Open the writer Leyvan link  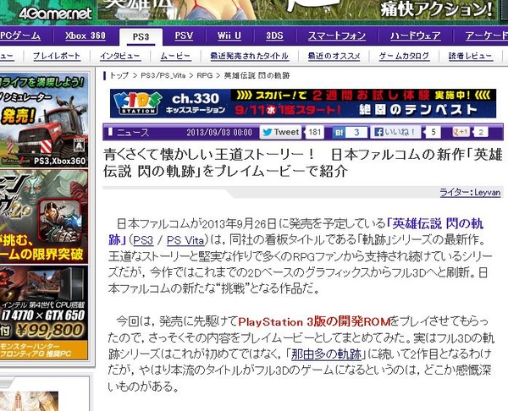click(470, 193)
